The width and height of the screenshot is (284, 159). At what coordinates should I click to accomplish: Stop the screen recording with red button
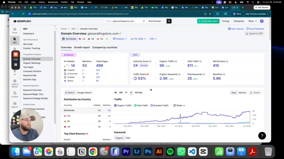[x=16, y=54]
